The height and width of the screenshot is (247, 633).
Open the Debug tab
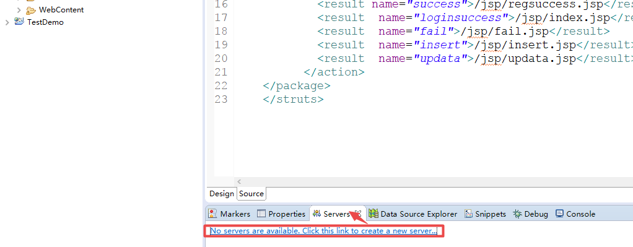pos(531,214)
